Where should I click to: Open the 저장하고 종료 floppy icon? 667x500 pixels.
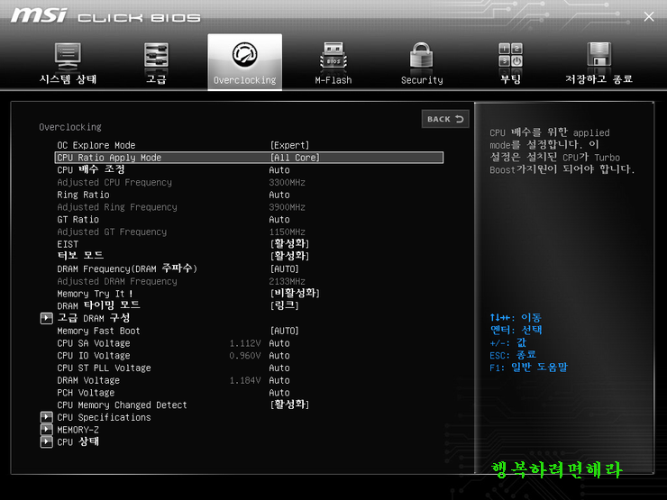pyautogui.click(x=598, y=54)
